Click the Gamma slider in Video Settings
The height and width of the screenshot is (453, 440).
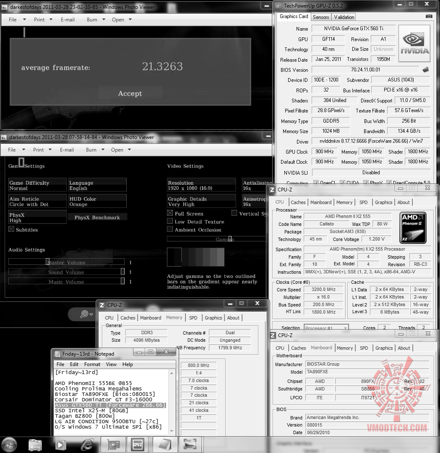point(216,239)
